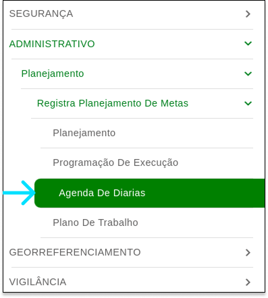Select Programação De Execução item
Viewport: 268px width, 298px height.
click(115, 162)
